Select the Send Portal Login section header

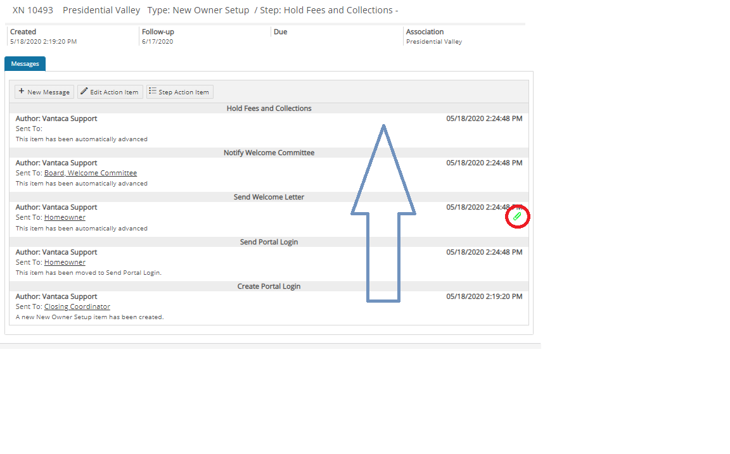(x=269, y=242)
